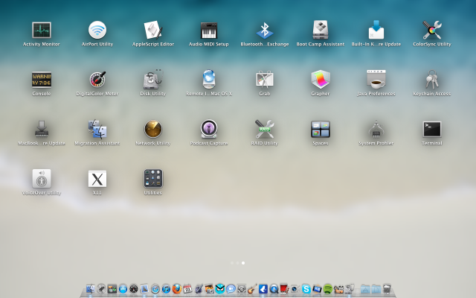Open the Applications folder stack in Dock

365,288
